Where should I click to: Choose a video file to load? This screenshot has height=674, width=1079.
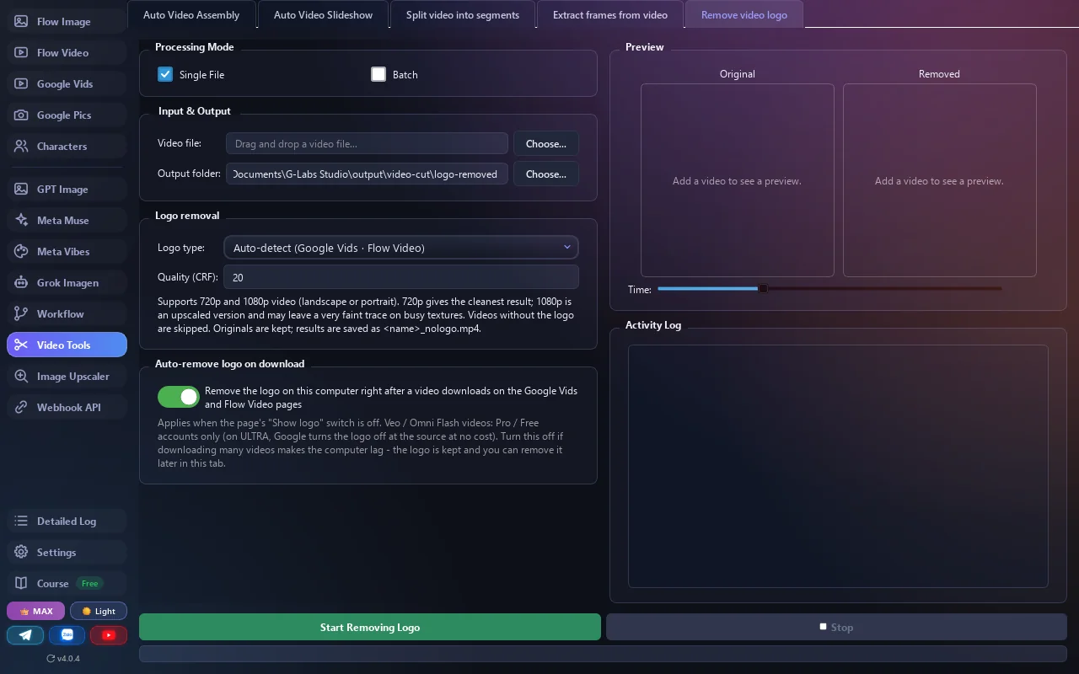point(546,144)
